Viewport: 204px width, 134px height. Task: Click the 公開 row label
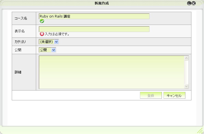pos(18,50)
